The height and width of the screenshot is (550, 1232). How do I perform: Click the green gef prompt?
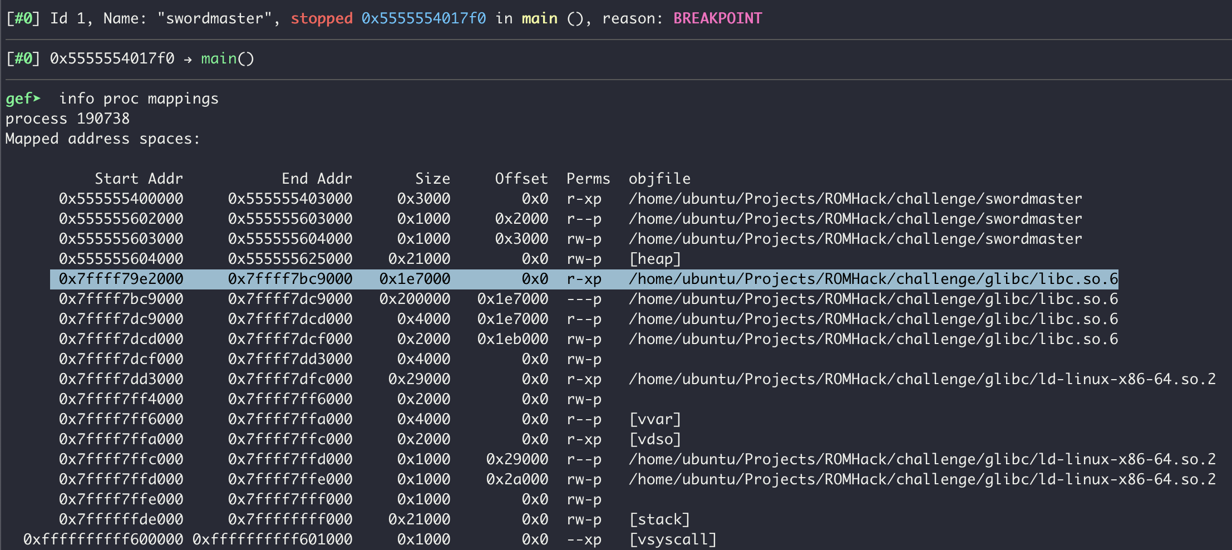(23, 99)
